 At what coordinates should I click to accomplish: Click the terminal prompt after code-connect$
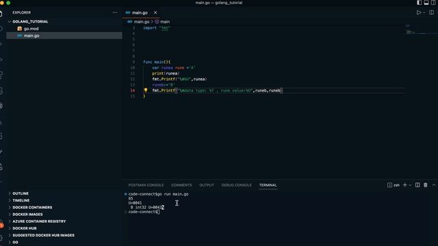pos(158,212)
